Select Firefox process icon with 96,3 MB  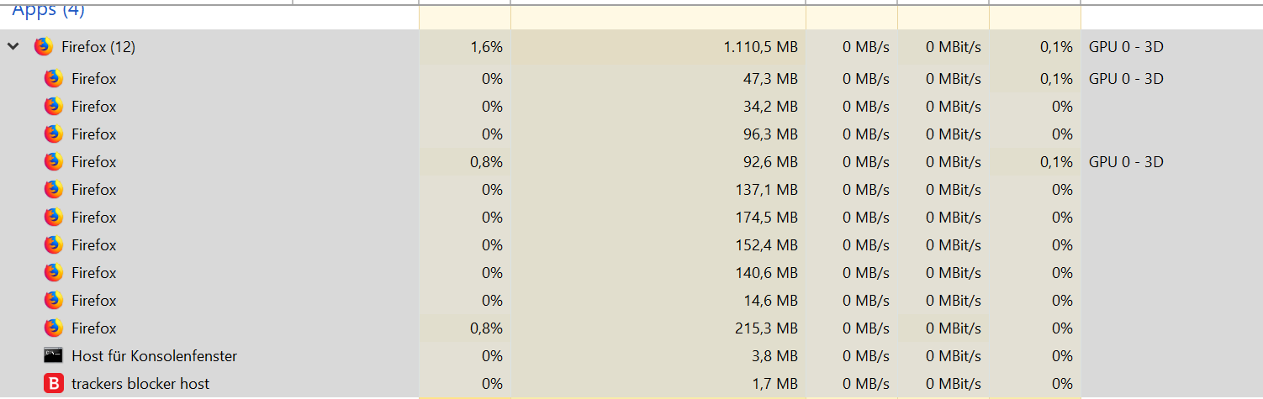point(54,134)
